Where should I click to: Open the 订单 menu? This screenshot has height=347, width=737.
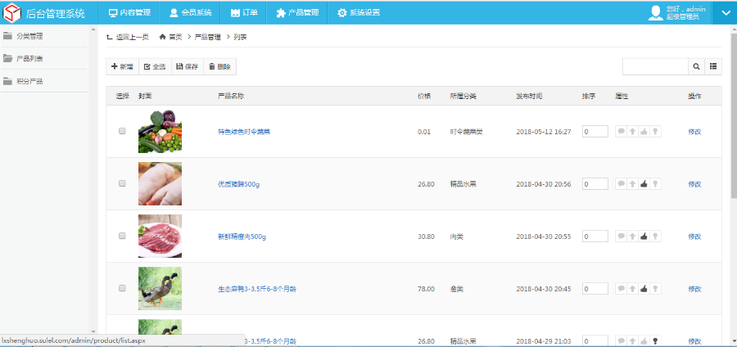(244, 12)
